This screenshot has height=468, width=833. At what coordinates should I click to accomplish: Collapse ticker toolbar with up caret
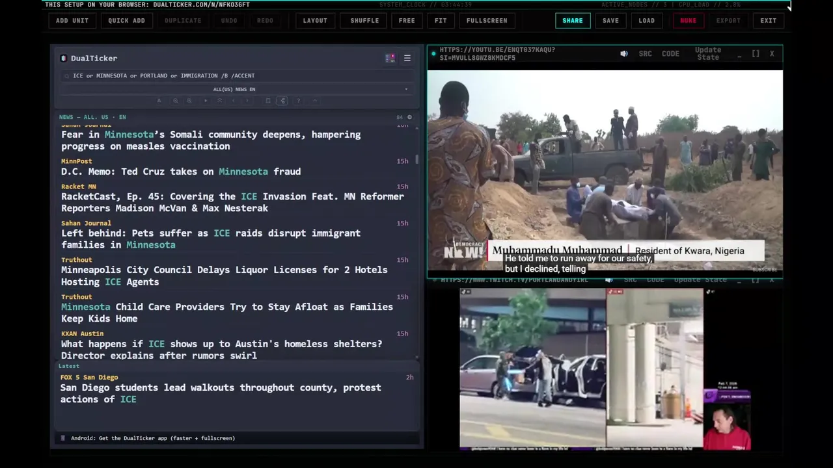315,101
